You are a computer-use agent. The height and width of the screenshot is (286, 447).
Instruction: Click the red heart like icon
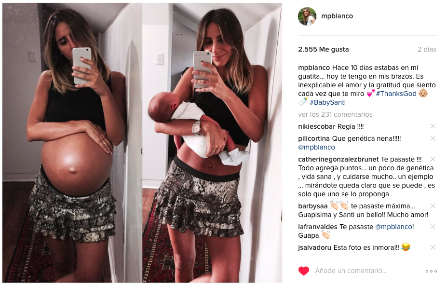304,271
